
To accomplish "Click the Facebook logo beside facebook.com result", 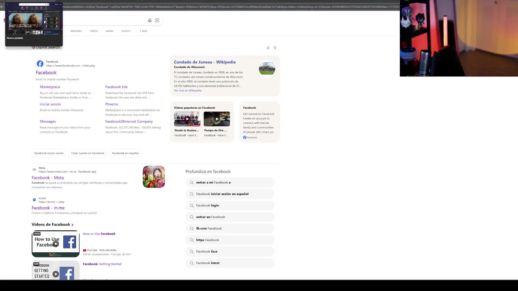I will pyautogui.click(x=40, y=63).
